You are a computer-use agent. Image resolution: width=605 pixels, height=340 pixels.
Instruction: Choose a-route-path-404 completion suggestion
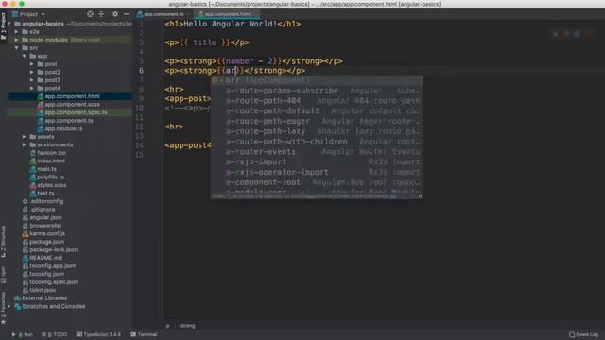point(317,101)
